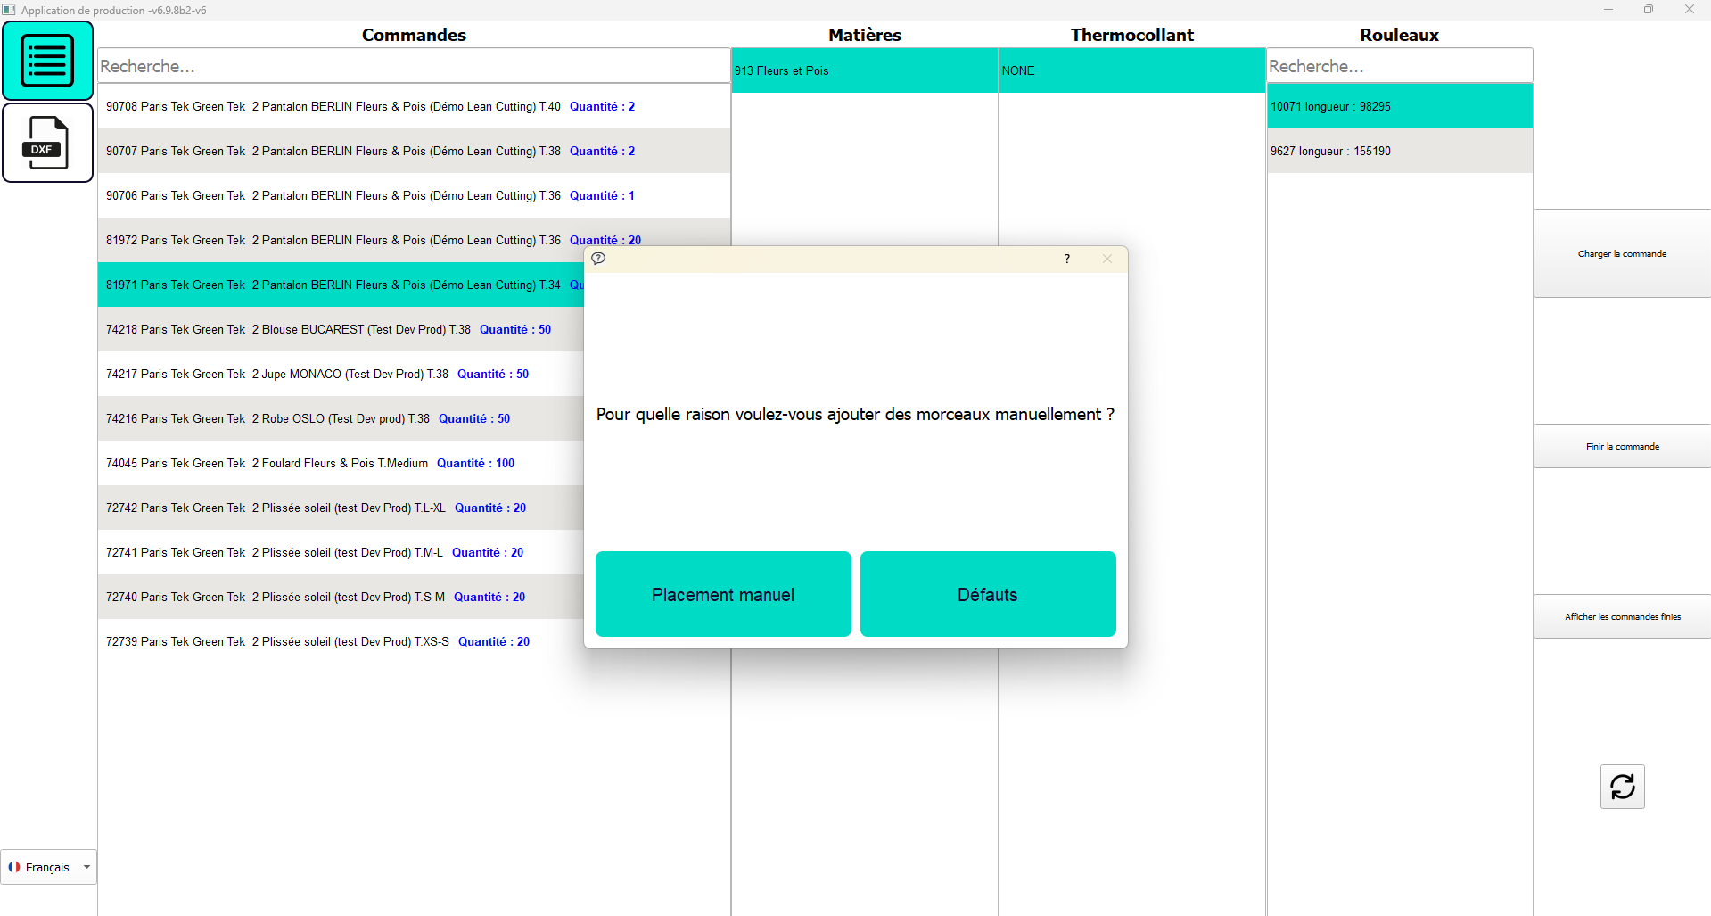Click Afficher les commandes finies

coord(1621,616)
